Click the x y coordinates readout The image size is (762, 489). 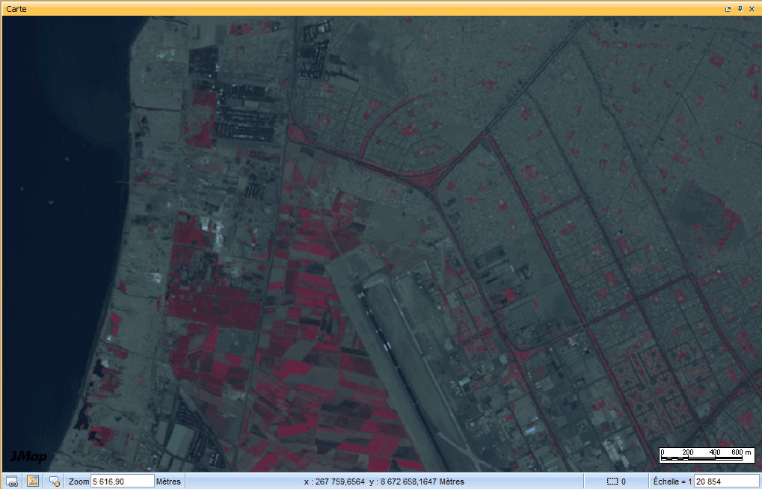[x=384, y=482]
